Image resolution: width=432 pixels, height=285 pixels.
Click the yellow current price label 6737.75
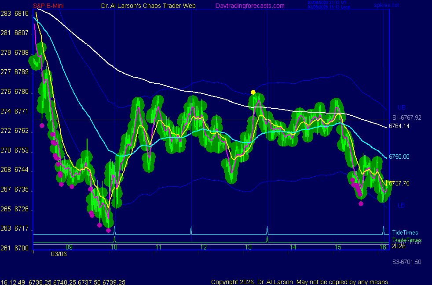[x=399, y=184]
